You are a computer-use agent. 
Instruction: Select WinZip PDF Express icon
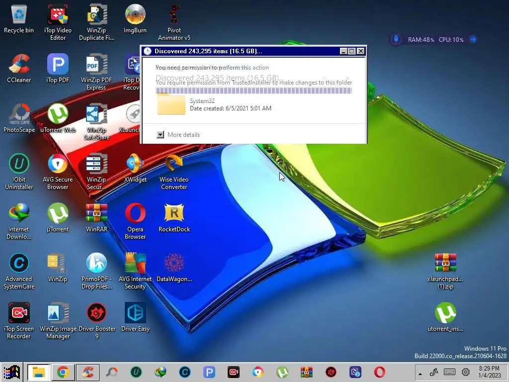(x=96, y=72)
